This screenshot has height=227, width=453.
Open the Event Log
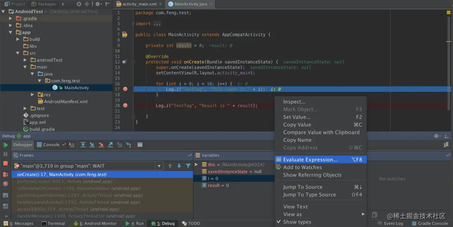pyautogui.click(x=390, y=224)
